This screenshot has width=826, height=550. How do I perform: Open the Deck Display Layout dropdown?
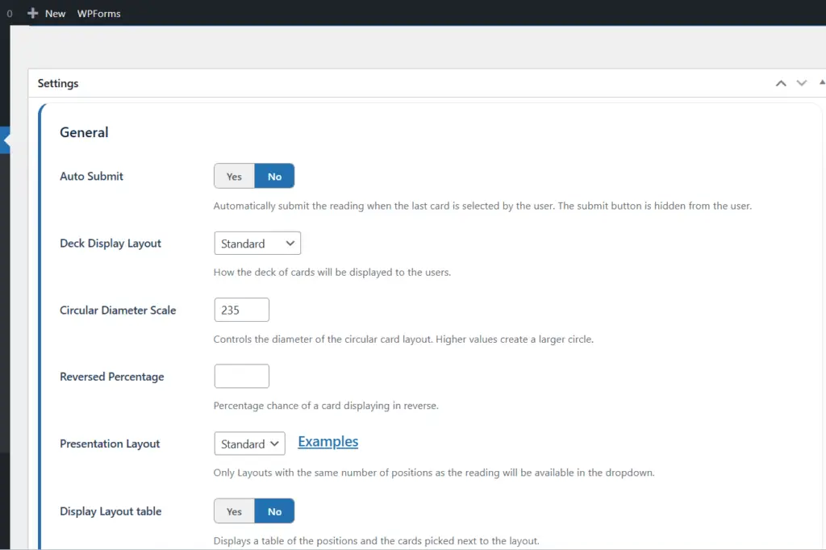point(257,244)
